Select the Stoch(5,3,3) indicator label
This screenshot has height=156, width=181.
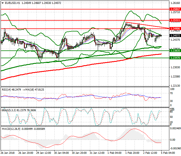tap(19, 110)
